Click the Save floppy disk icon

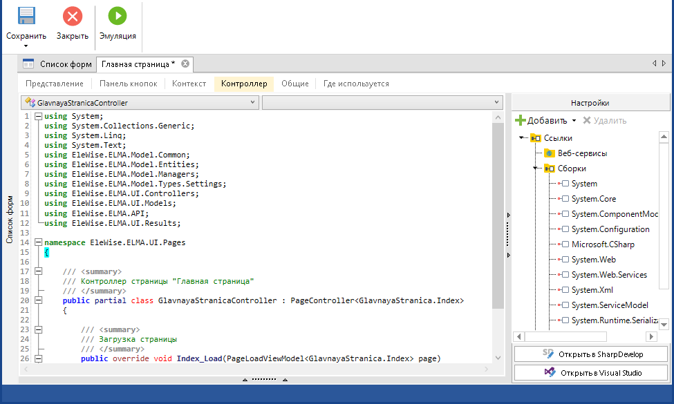coord(26,16)
